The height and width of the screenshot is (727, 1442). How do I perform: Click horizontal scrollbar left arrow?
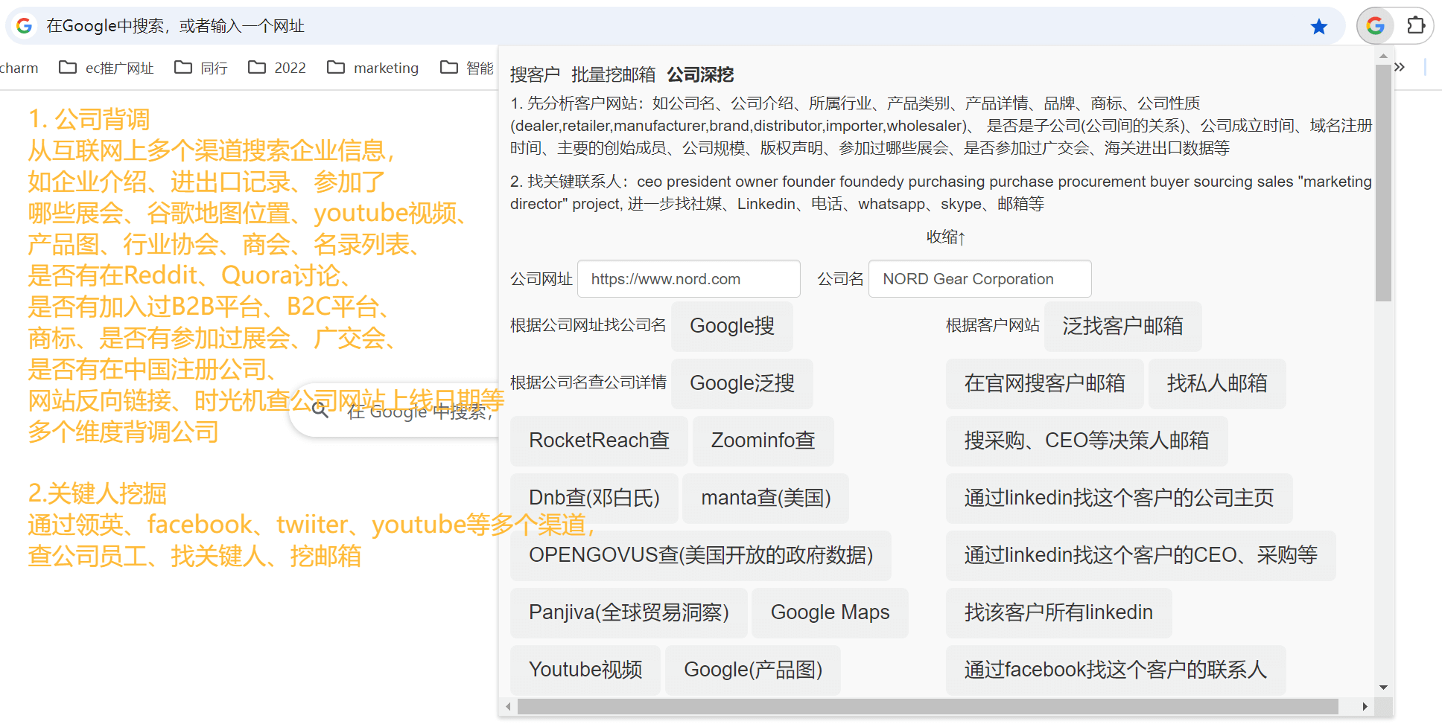tap(508, 706)
